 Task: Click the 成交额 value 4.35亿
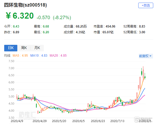click(x=81, y=32)
